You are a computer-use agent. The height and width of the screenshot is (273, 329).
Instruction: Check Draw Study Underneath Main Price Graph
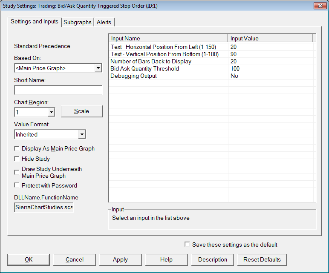pyautogui.click(x=17, y=172)
